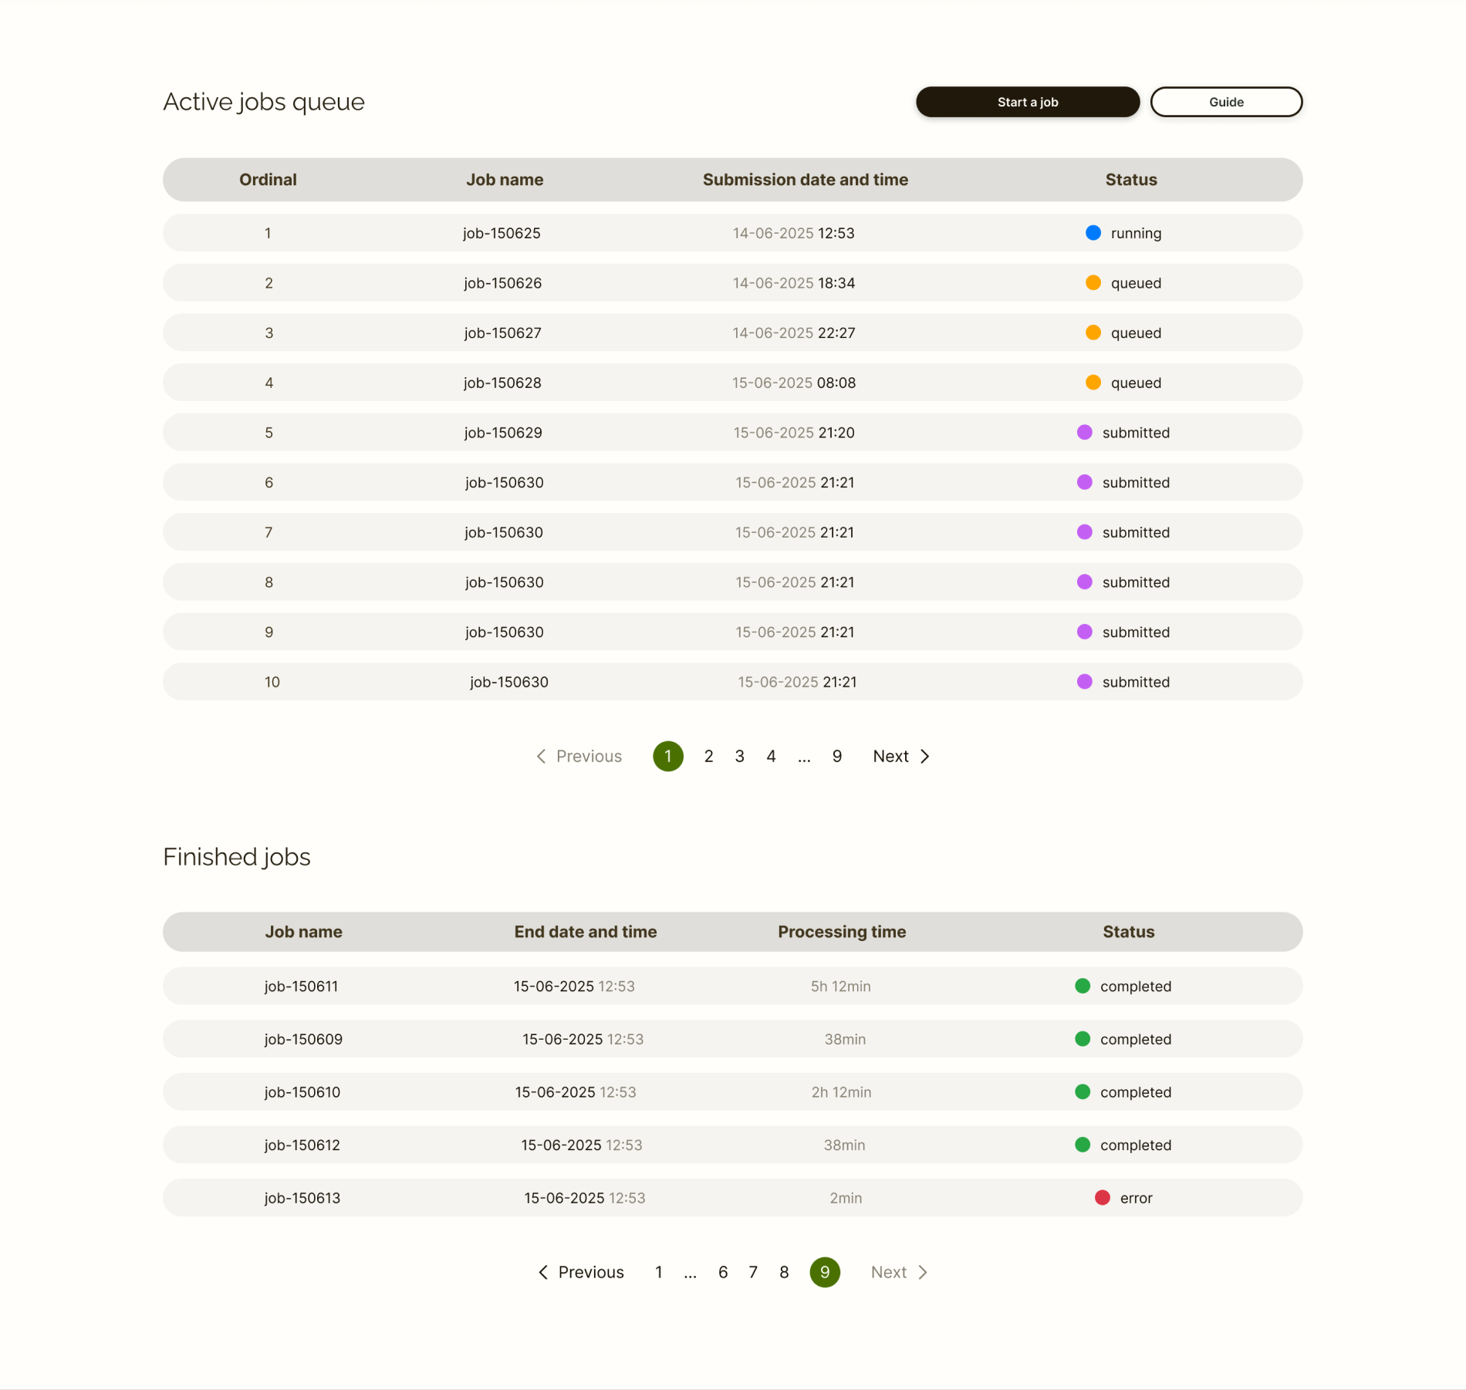1466x1390 pixels.
Task: Click the red error dot for job-150613
Action: 1102,1197
